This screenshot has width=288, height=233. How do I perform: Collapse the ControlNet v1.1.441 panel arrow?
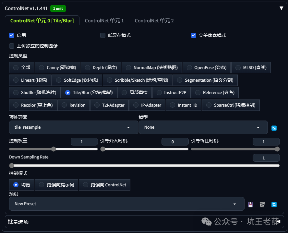tap(281, 8)
